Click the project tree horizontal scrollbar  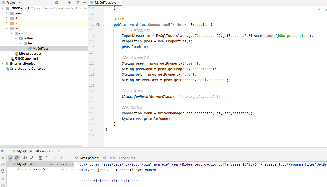(x=41, y=146)
